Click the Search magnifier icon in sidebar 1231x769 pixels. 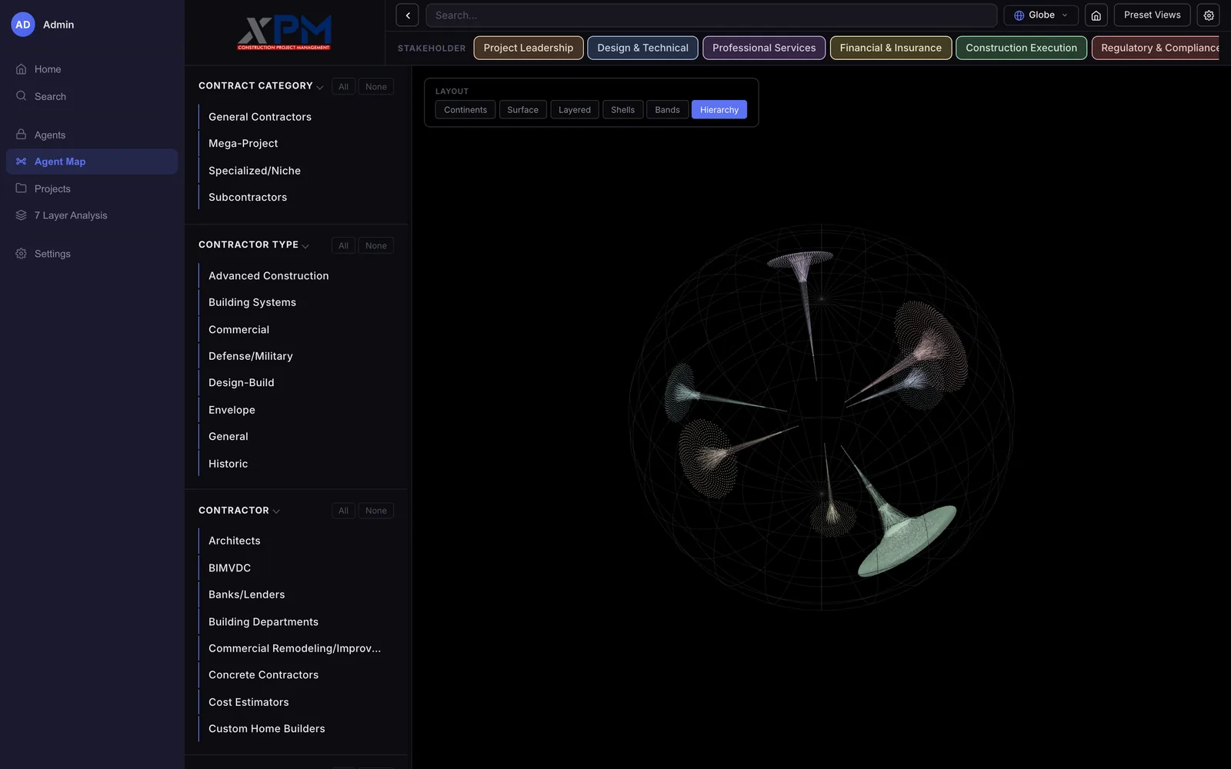click(x=22, y=96)
